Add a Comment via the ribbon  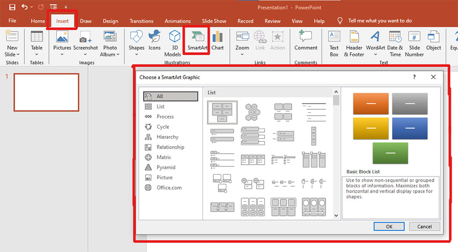coord(305,40)
